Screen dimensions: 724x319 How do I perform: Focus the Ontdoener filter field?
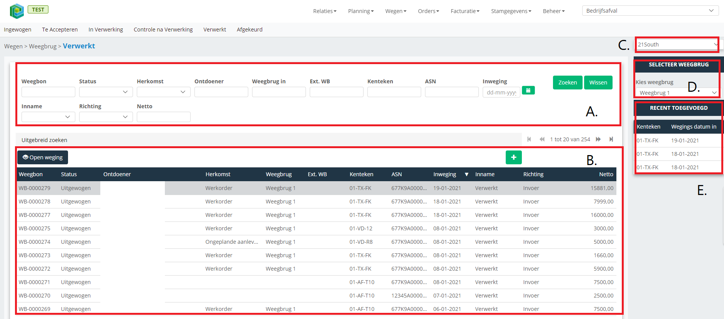[x=221, y=92]
